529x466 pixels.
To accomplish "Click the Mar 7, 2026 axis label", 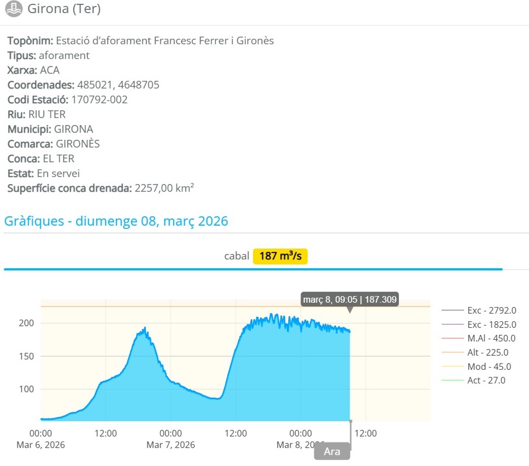I will [x=170, y=445].
